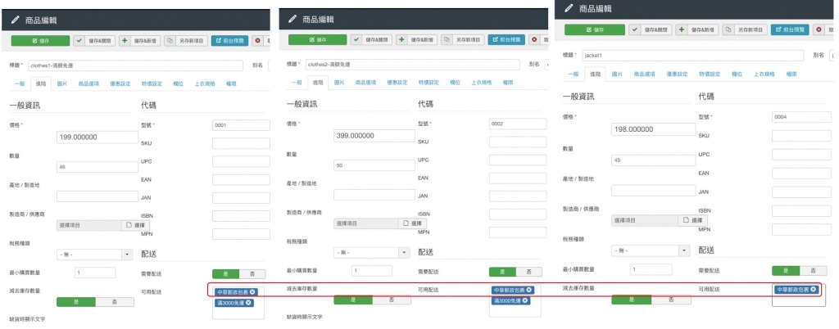Switch to 圖片 tab in clothes1 panel
Image resolution: width=839 pixels, height=329 pixels.
tap(61, 83)
